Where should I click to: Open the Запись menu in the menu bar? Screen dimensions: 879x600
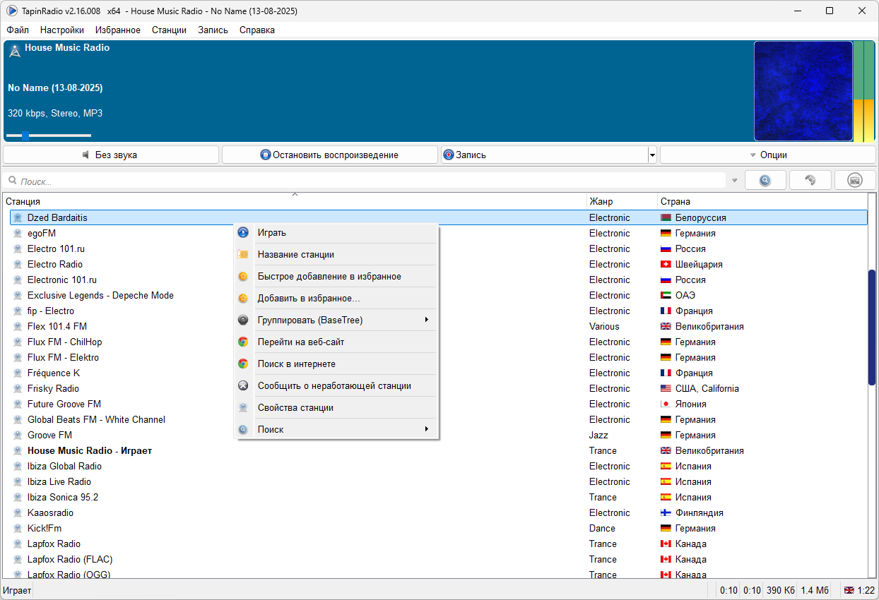(213, 30)
